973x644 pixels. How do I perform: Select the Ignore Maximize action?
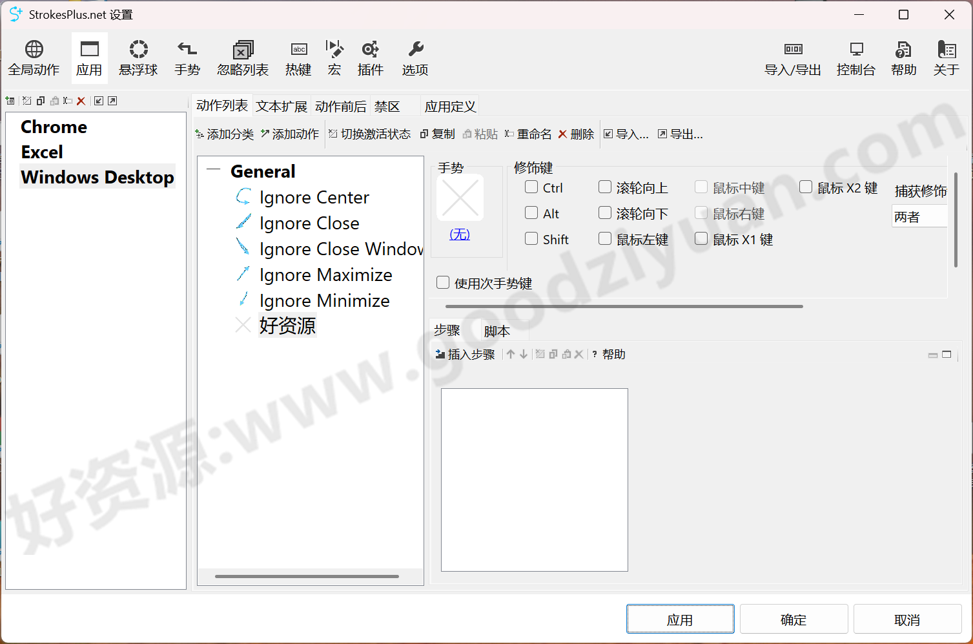coord(325,275)
